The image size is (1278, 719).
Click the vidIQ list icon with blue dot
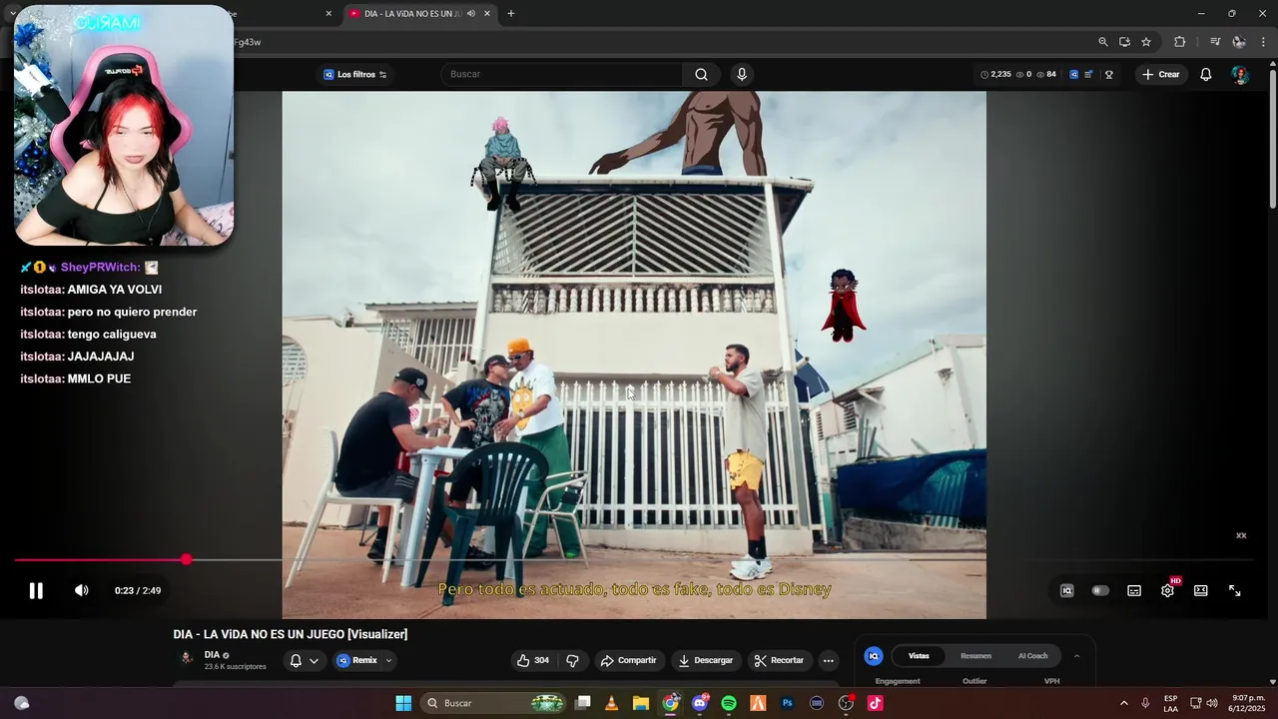1089,74
